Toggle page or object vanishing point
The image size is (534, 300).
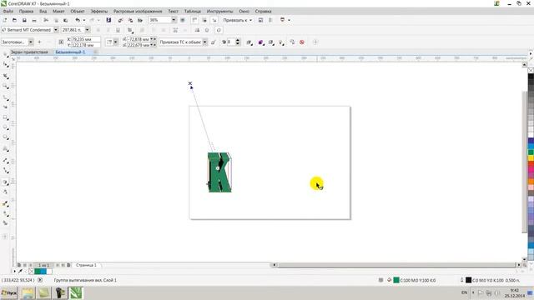(214, 42)
